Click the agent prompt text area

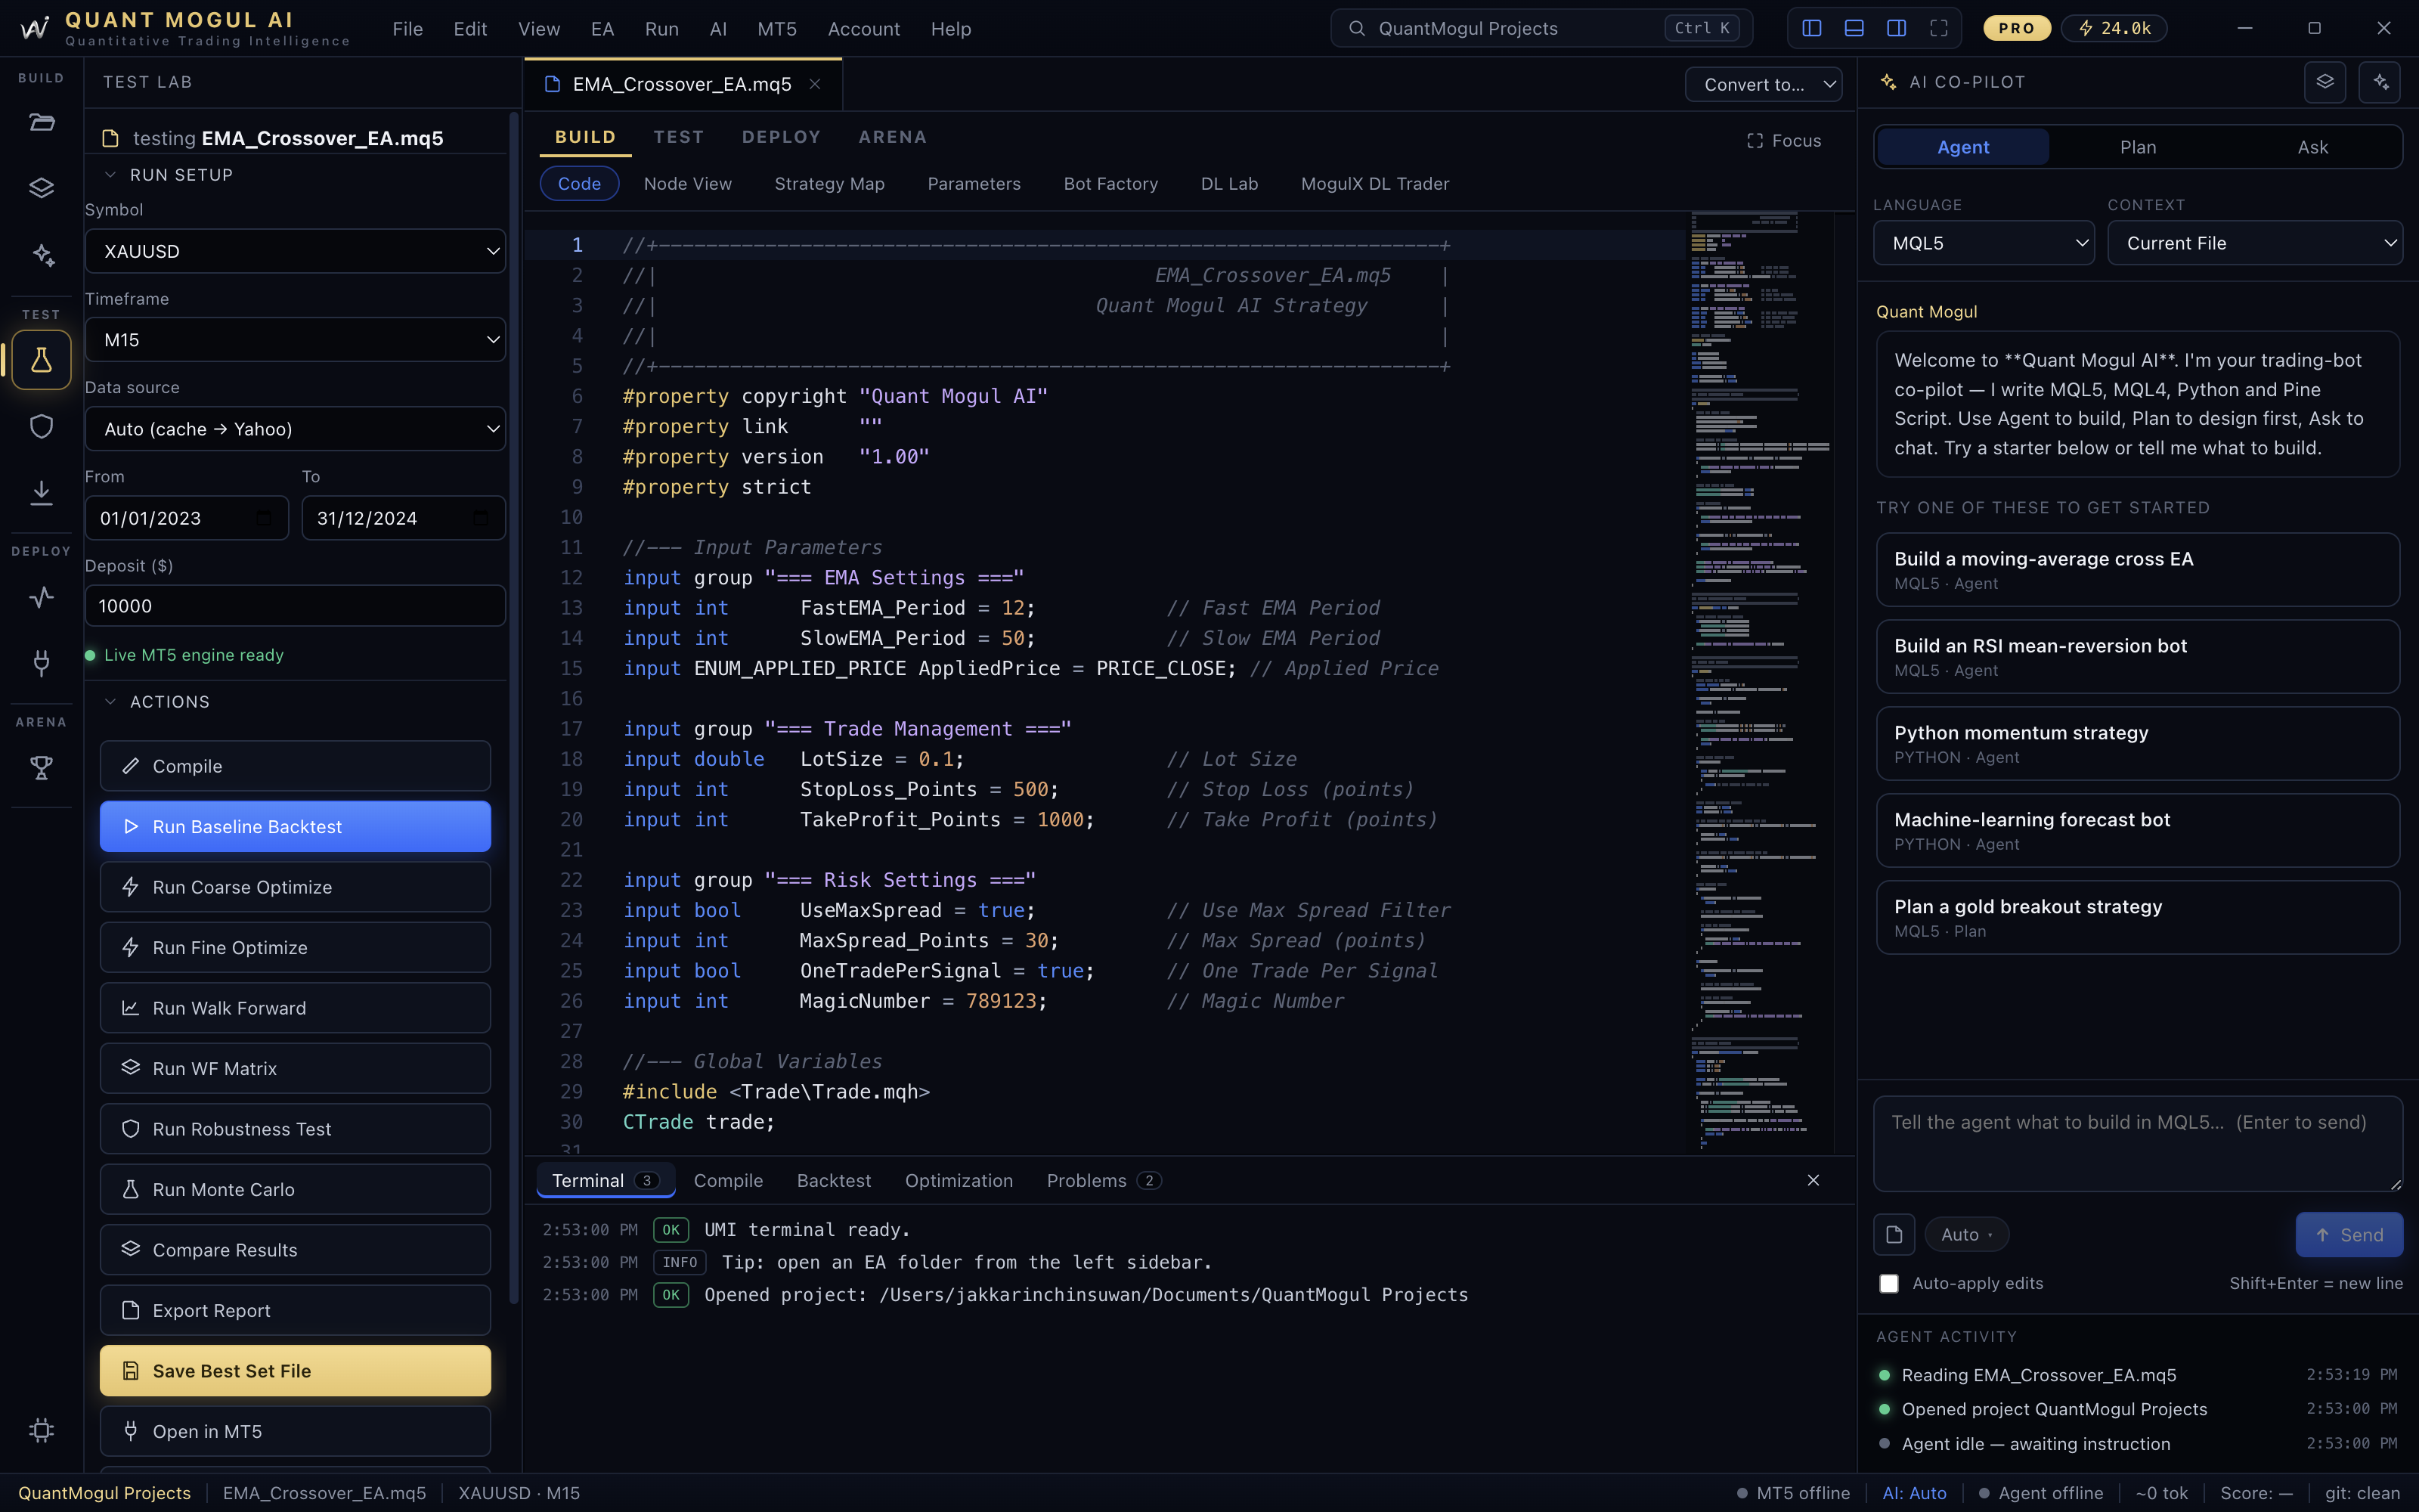(2137, 1143)
